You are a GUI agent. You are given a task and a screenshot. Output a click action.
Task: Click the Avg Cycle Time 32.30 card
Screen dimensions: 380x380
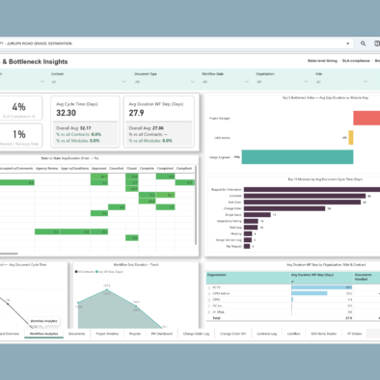pos(85,122)
